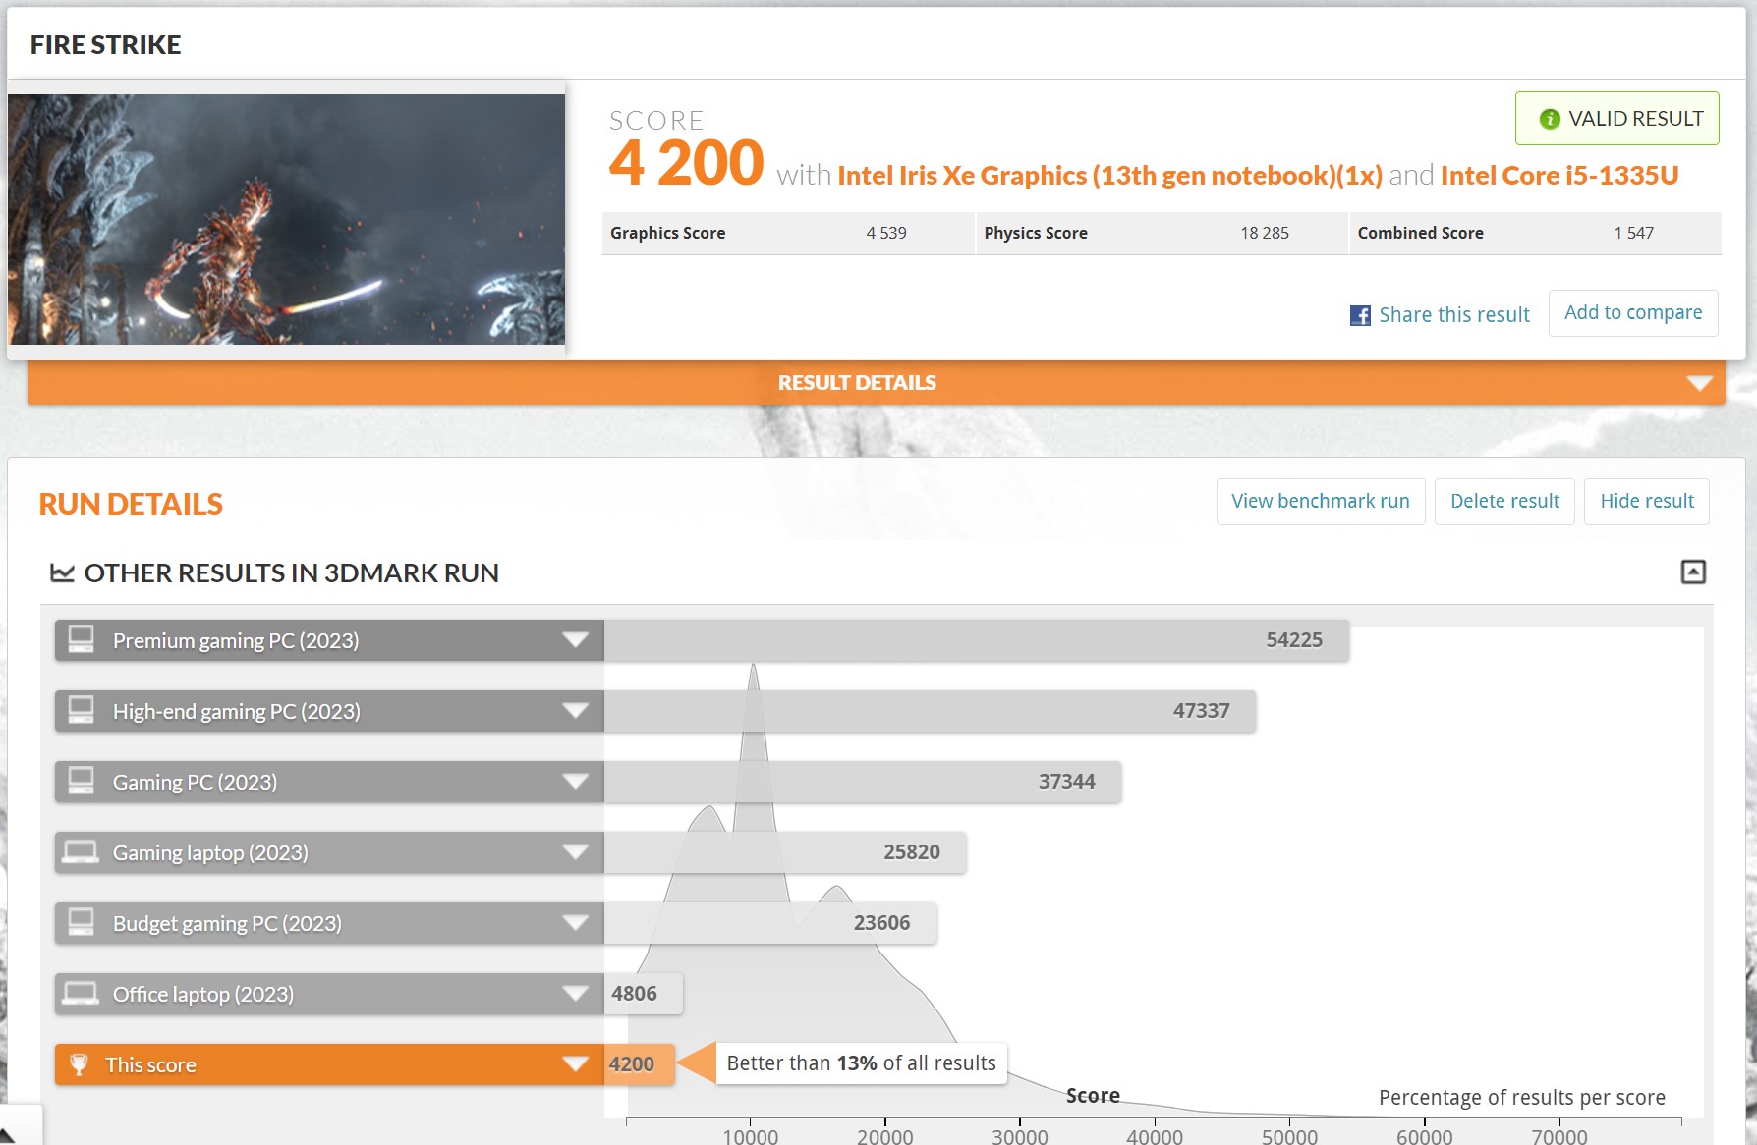
Task: Click the 70000 axis label on chart
Action: (x=1559, y=1136)
